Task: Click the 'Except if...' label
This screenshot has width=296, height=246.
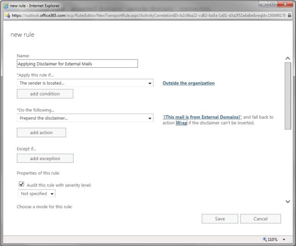Action: pyautogui.click(x=26, y=149)
